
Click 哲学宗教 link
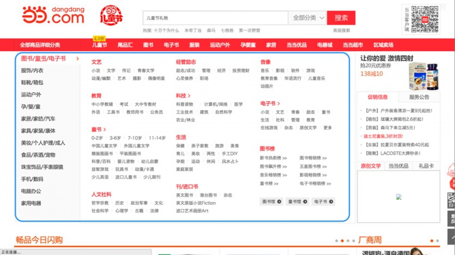pyautogui.click(x=100, y=203)
